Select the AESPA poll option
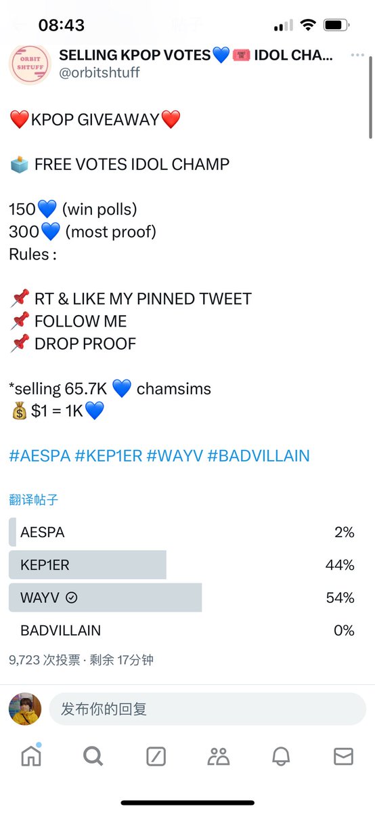 click(x=183, y=533)
